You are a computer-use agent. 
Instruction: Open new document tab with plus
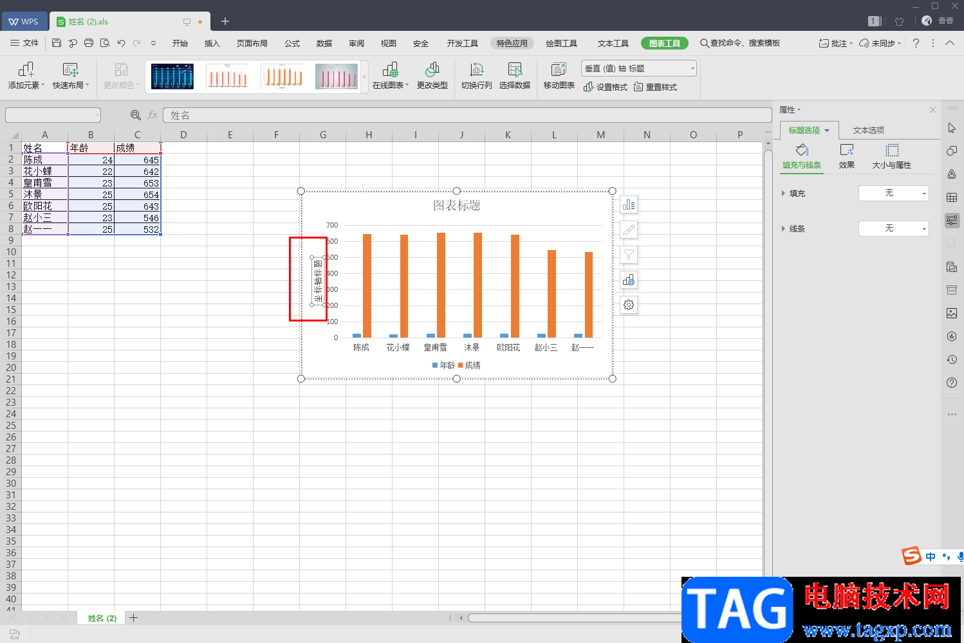pos(225,21)
